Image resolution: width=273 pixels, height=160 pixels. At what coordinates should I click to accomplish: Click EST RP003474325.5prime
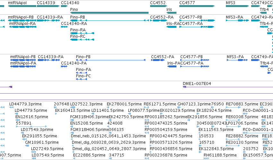click(x=166, y=123)
